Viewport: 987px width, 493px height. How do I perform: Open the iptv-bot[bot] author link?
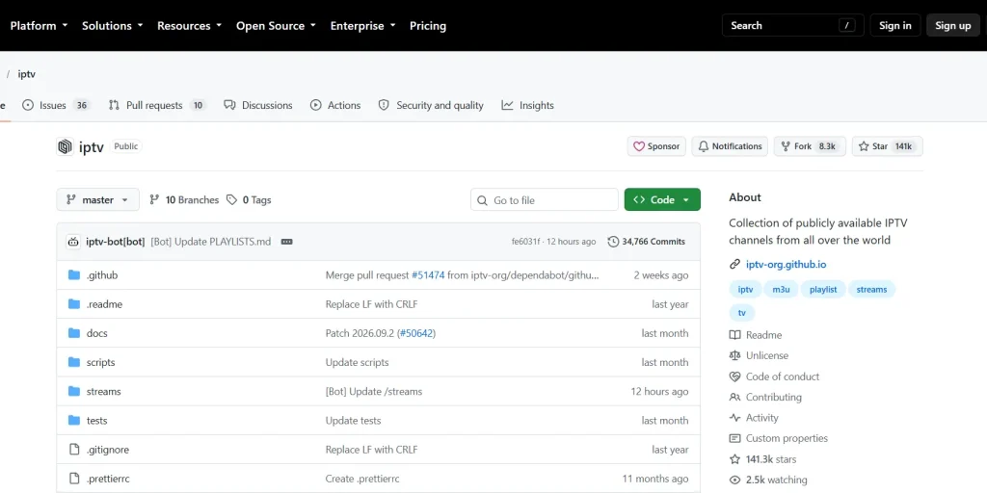[116, 242]
